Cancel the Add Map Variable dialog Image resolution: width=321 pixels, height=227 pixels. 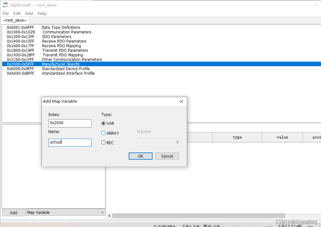click(167, 156)
